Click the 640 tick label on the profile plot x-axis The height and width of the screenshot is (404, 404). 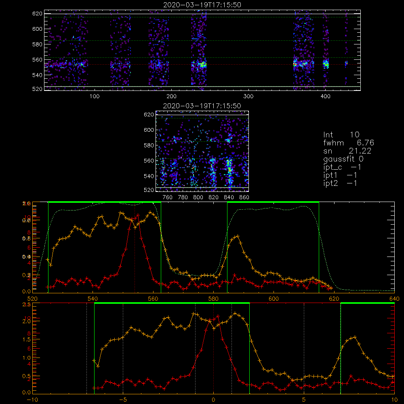tap(394, 299)
